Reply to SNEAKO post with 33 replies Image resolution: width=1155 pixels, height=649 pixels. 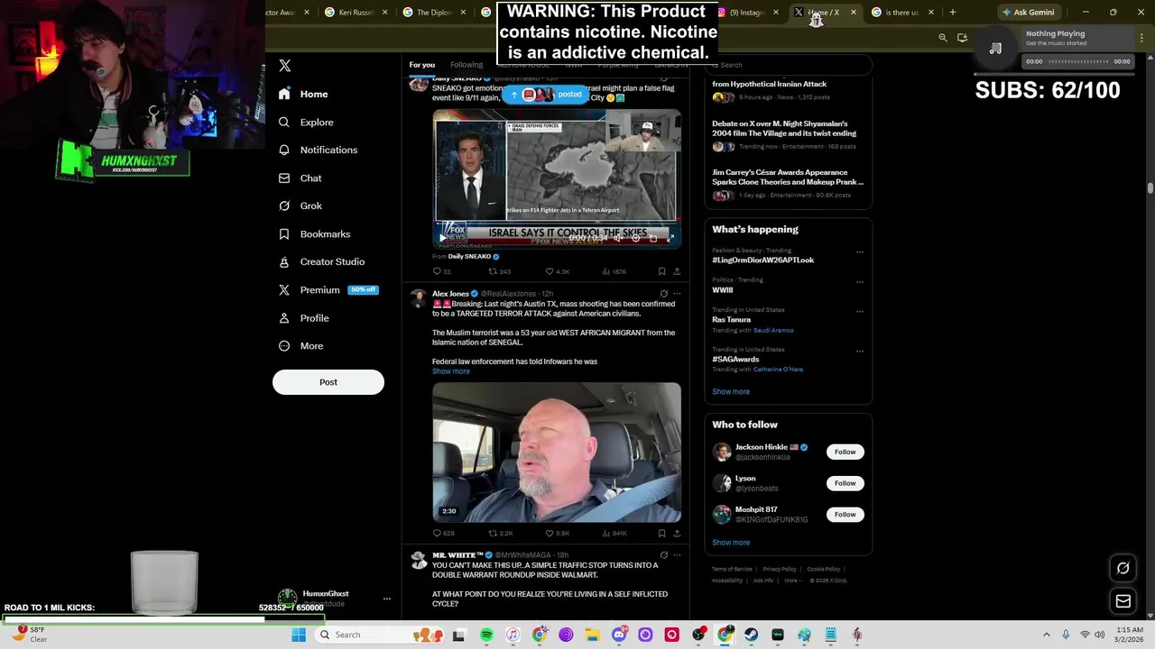441,271
